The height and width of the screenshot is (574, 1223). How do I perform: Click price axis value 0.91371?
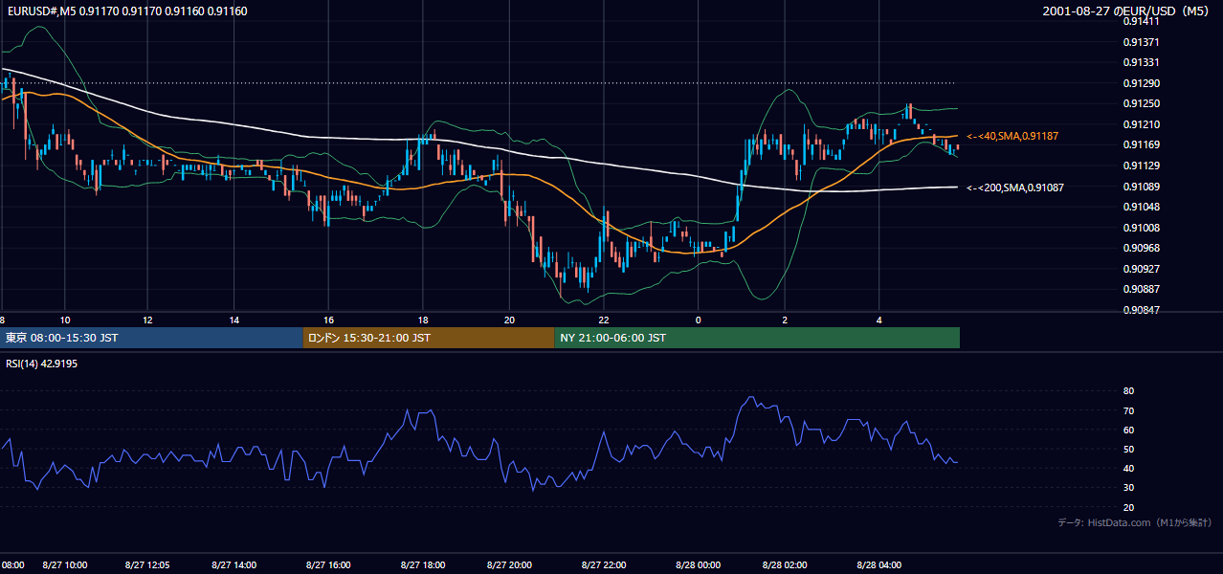click(1143, 43)
